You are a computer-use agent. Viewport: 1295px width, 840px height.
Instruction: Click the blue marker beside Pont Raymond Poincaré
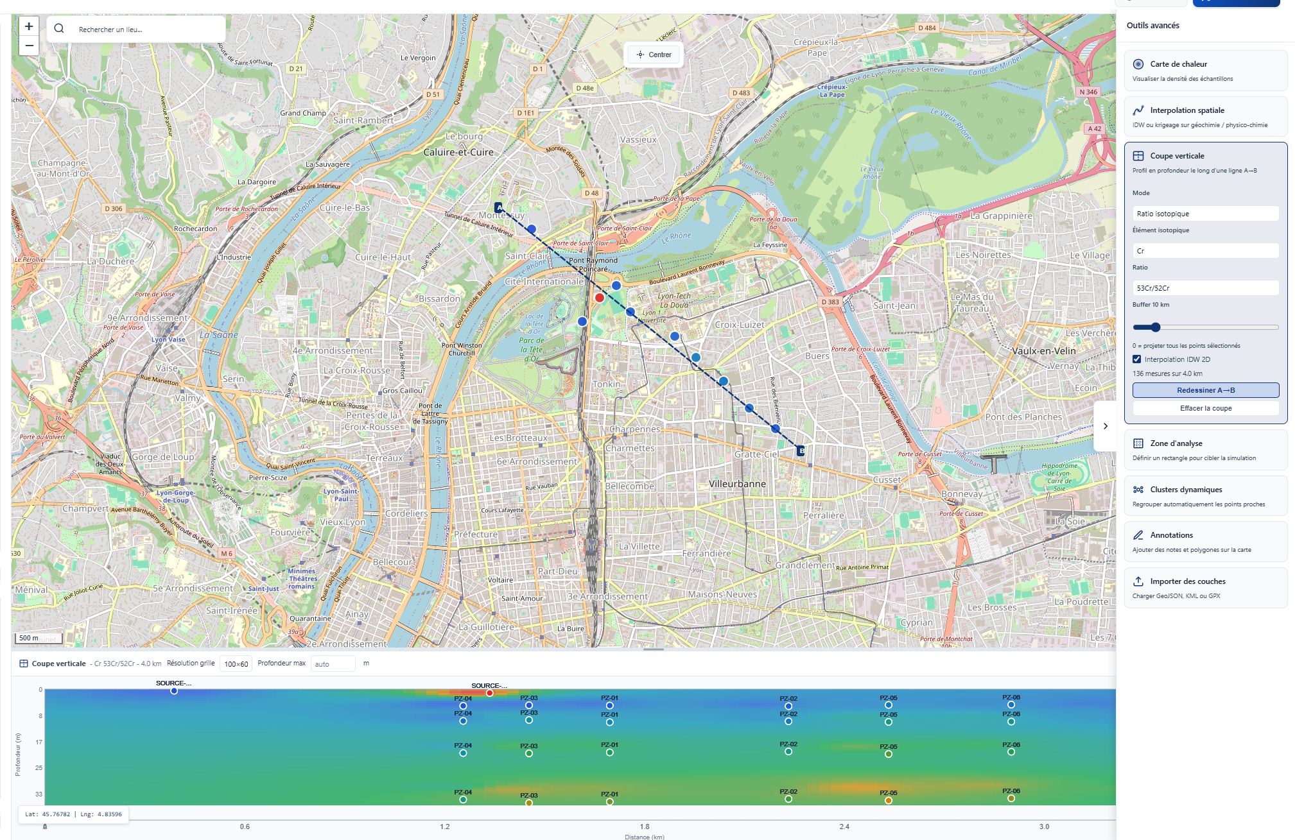point(616,285)
